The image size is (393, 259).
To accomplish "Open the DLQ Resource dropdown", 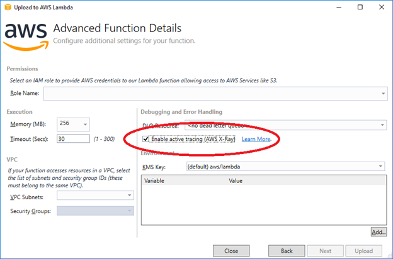I will (x=285, y=125).
